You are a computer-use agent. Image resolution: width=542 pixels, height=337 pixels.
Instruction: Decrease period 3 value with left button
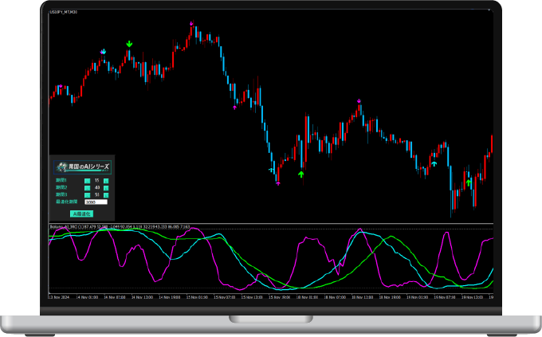88,195
